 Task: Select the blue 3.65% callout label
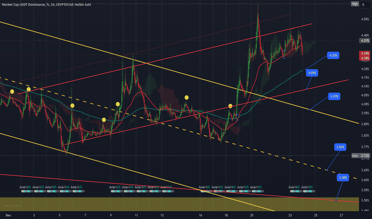coord(340,147)
